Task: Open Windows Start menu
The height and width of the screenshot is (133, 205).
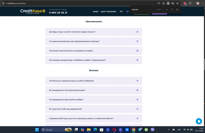Action: (x=37, y=130)
